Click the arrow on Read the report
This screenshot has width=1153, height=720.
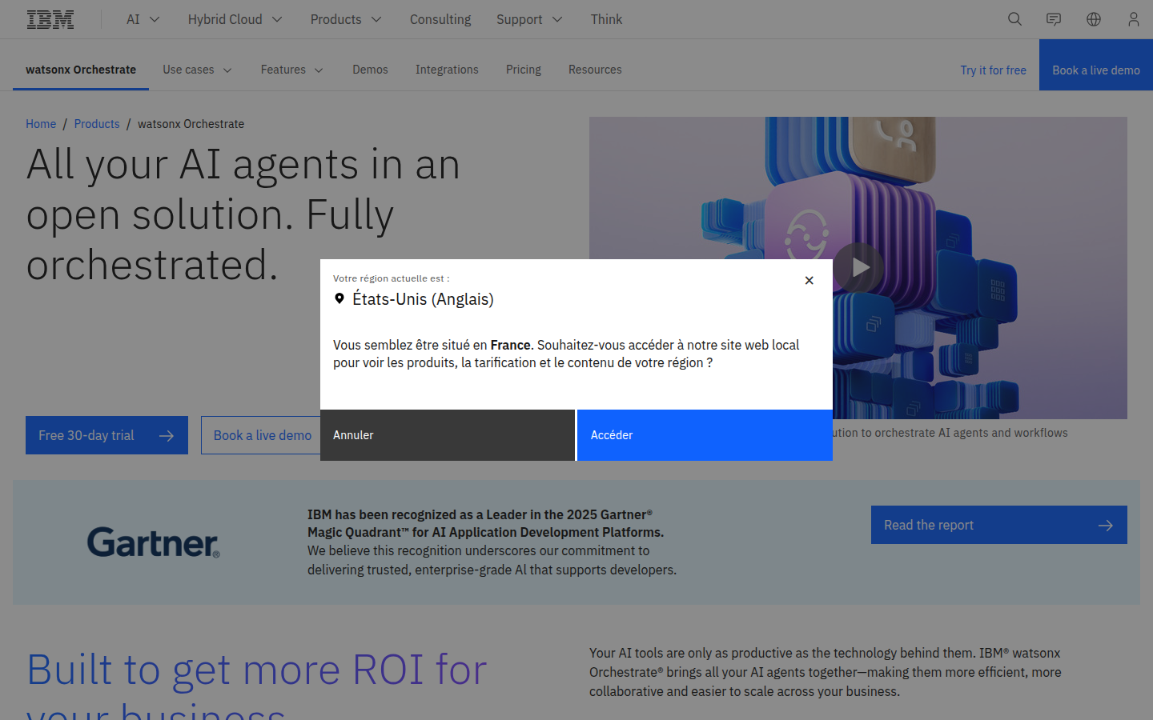(x=1105, y=526)
